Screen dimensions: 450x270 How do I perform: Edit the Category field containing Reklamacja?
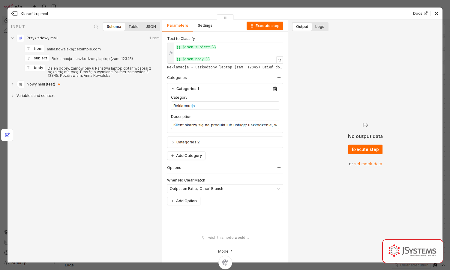225,106
